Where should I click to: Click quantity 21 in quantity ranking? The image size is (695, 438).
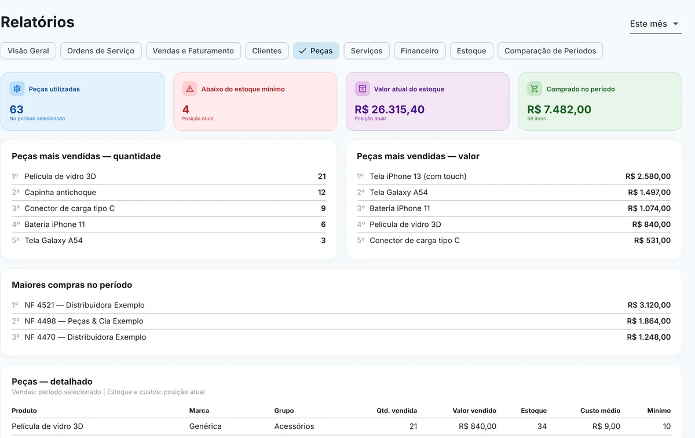pos(322,176)
